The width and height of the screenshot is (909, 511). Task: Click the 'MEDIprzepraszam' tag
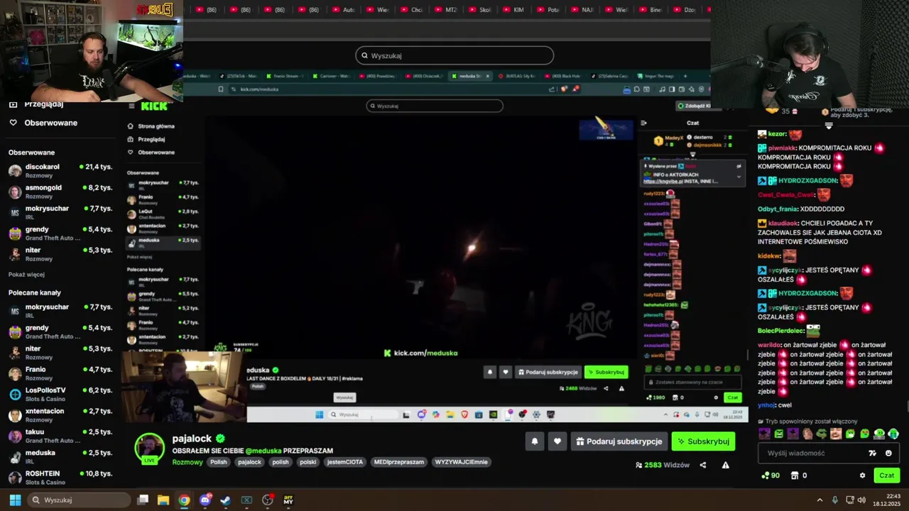click(399, 462)
